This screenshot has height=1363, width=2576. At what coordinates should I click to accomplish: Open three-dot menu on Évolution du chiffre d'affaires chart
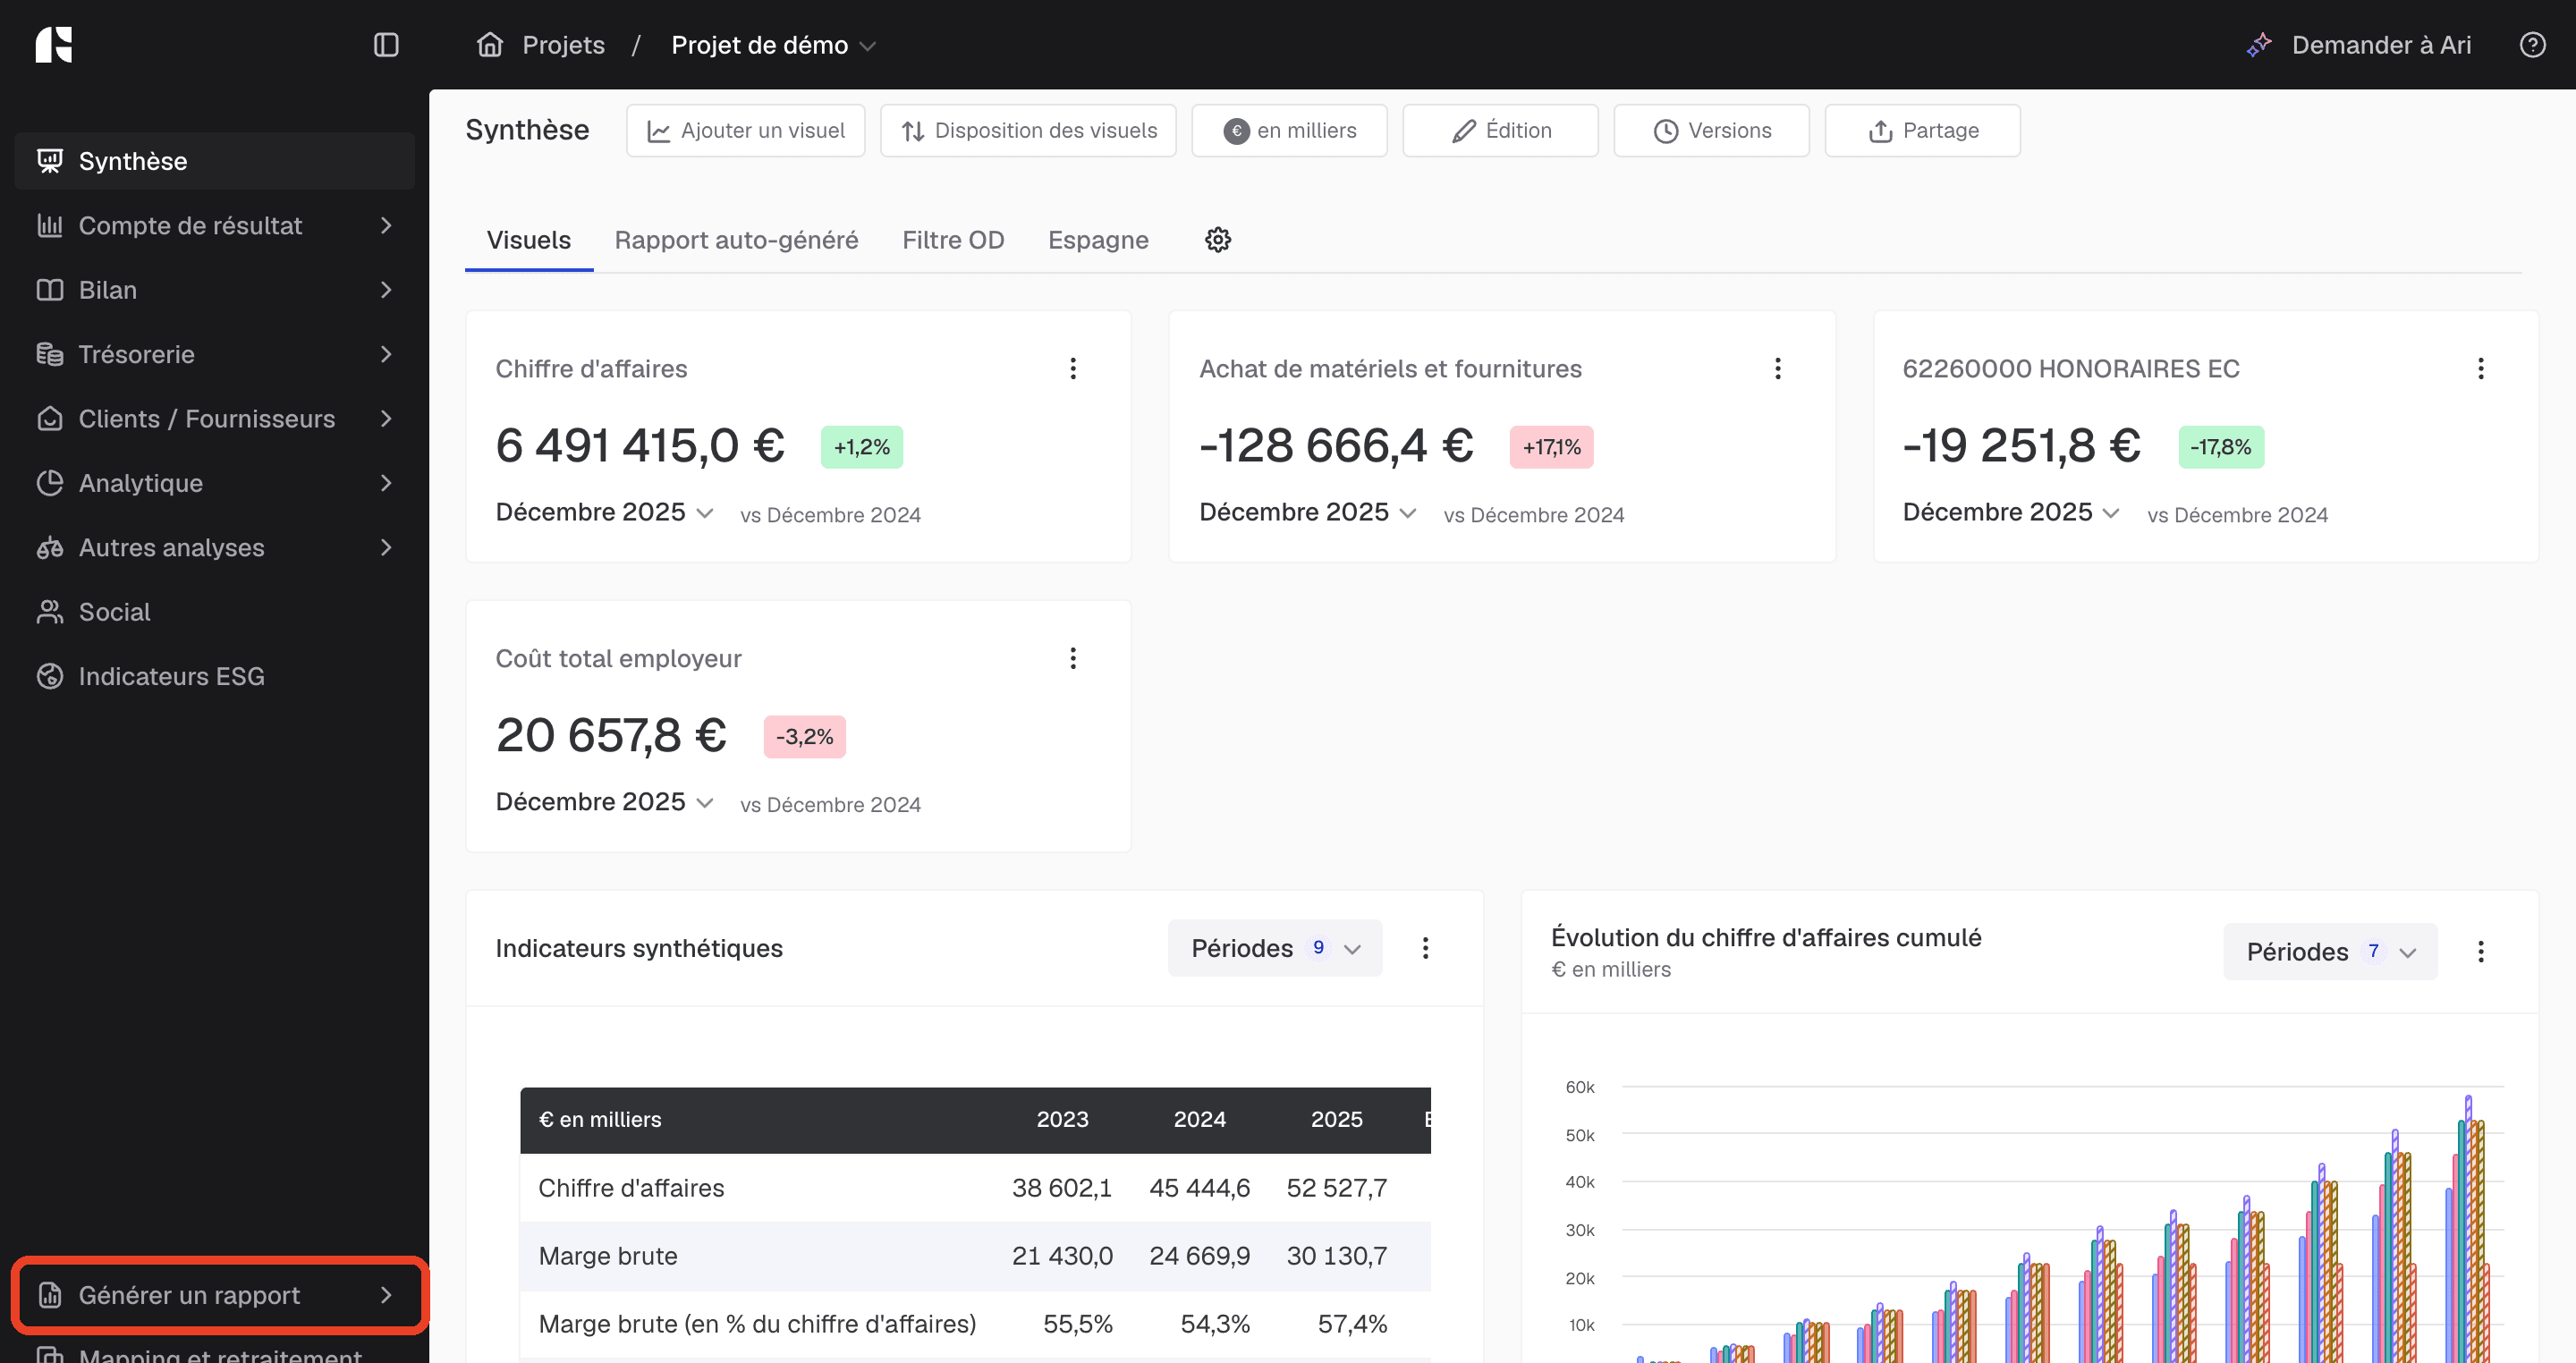(x=2480, y=952)
